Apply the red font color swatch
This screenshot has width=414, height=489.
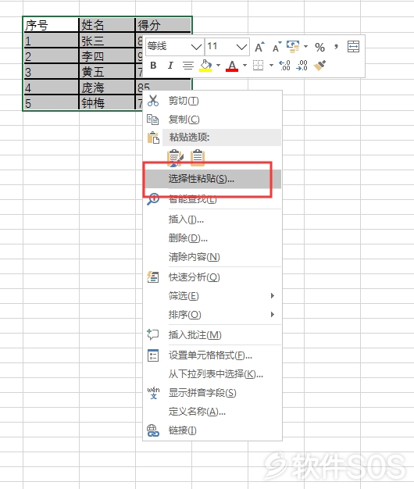pyautogui.click(x=232, y=66)
